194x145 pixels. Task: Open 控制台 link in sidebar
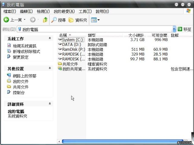click(x=19, y=92)
